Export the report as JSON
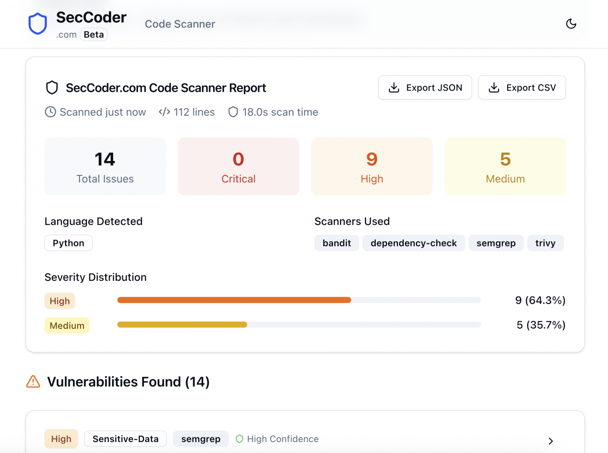The height and width of the screenshot is (453, 608). pyautogui.click(x=425, y=88)
